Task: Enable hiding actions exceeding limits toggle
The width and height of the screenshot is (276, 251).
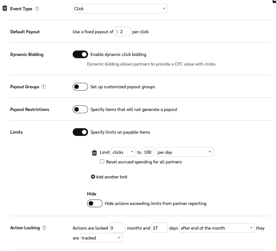Action: (x=95, y=203)
